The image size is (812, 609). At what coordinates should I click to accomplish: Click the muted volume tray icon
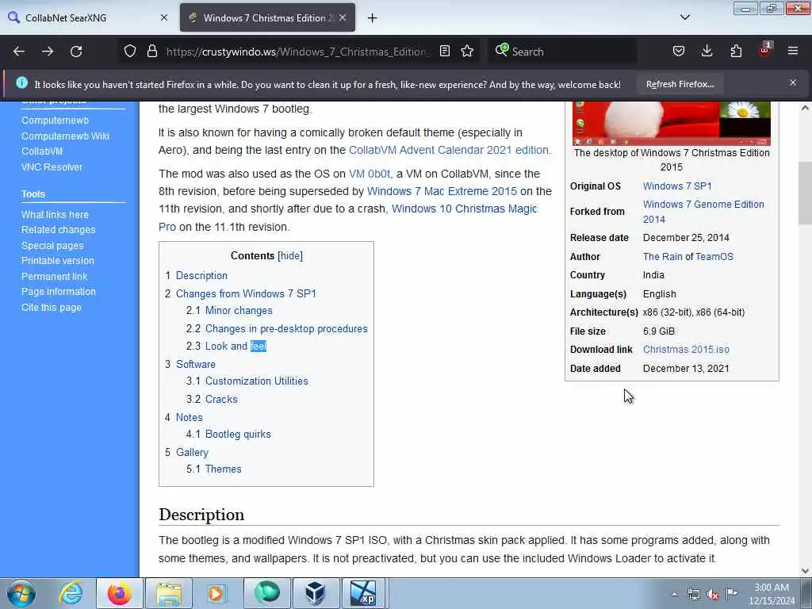click(713, 595)
